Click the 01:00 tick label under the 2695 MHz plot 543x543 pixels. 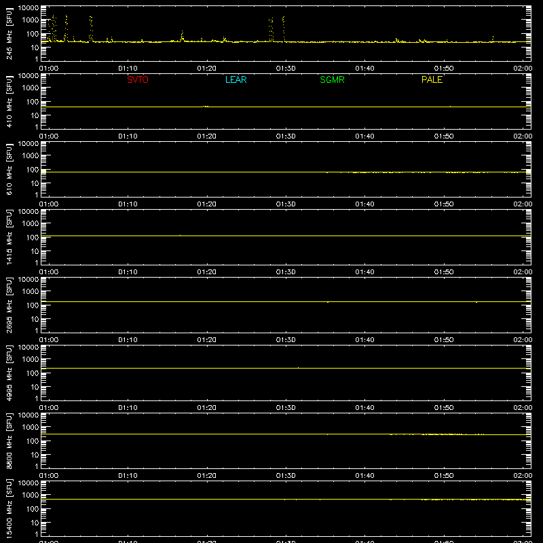click(x=49, y=340)
